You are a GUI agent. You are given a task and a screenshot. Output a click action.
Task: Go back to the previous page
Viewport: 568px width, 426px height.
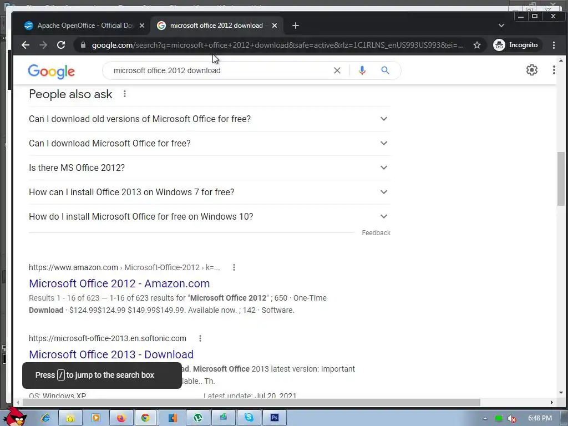[26, 45]
